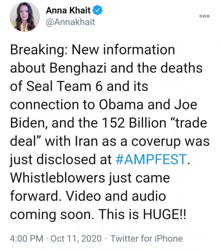Open the three-dot more options menu

click(204, 16)
